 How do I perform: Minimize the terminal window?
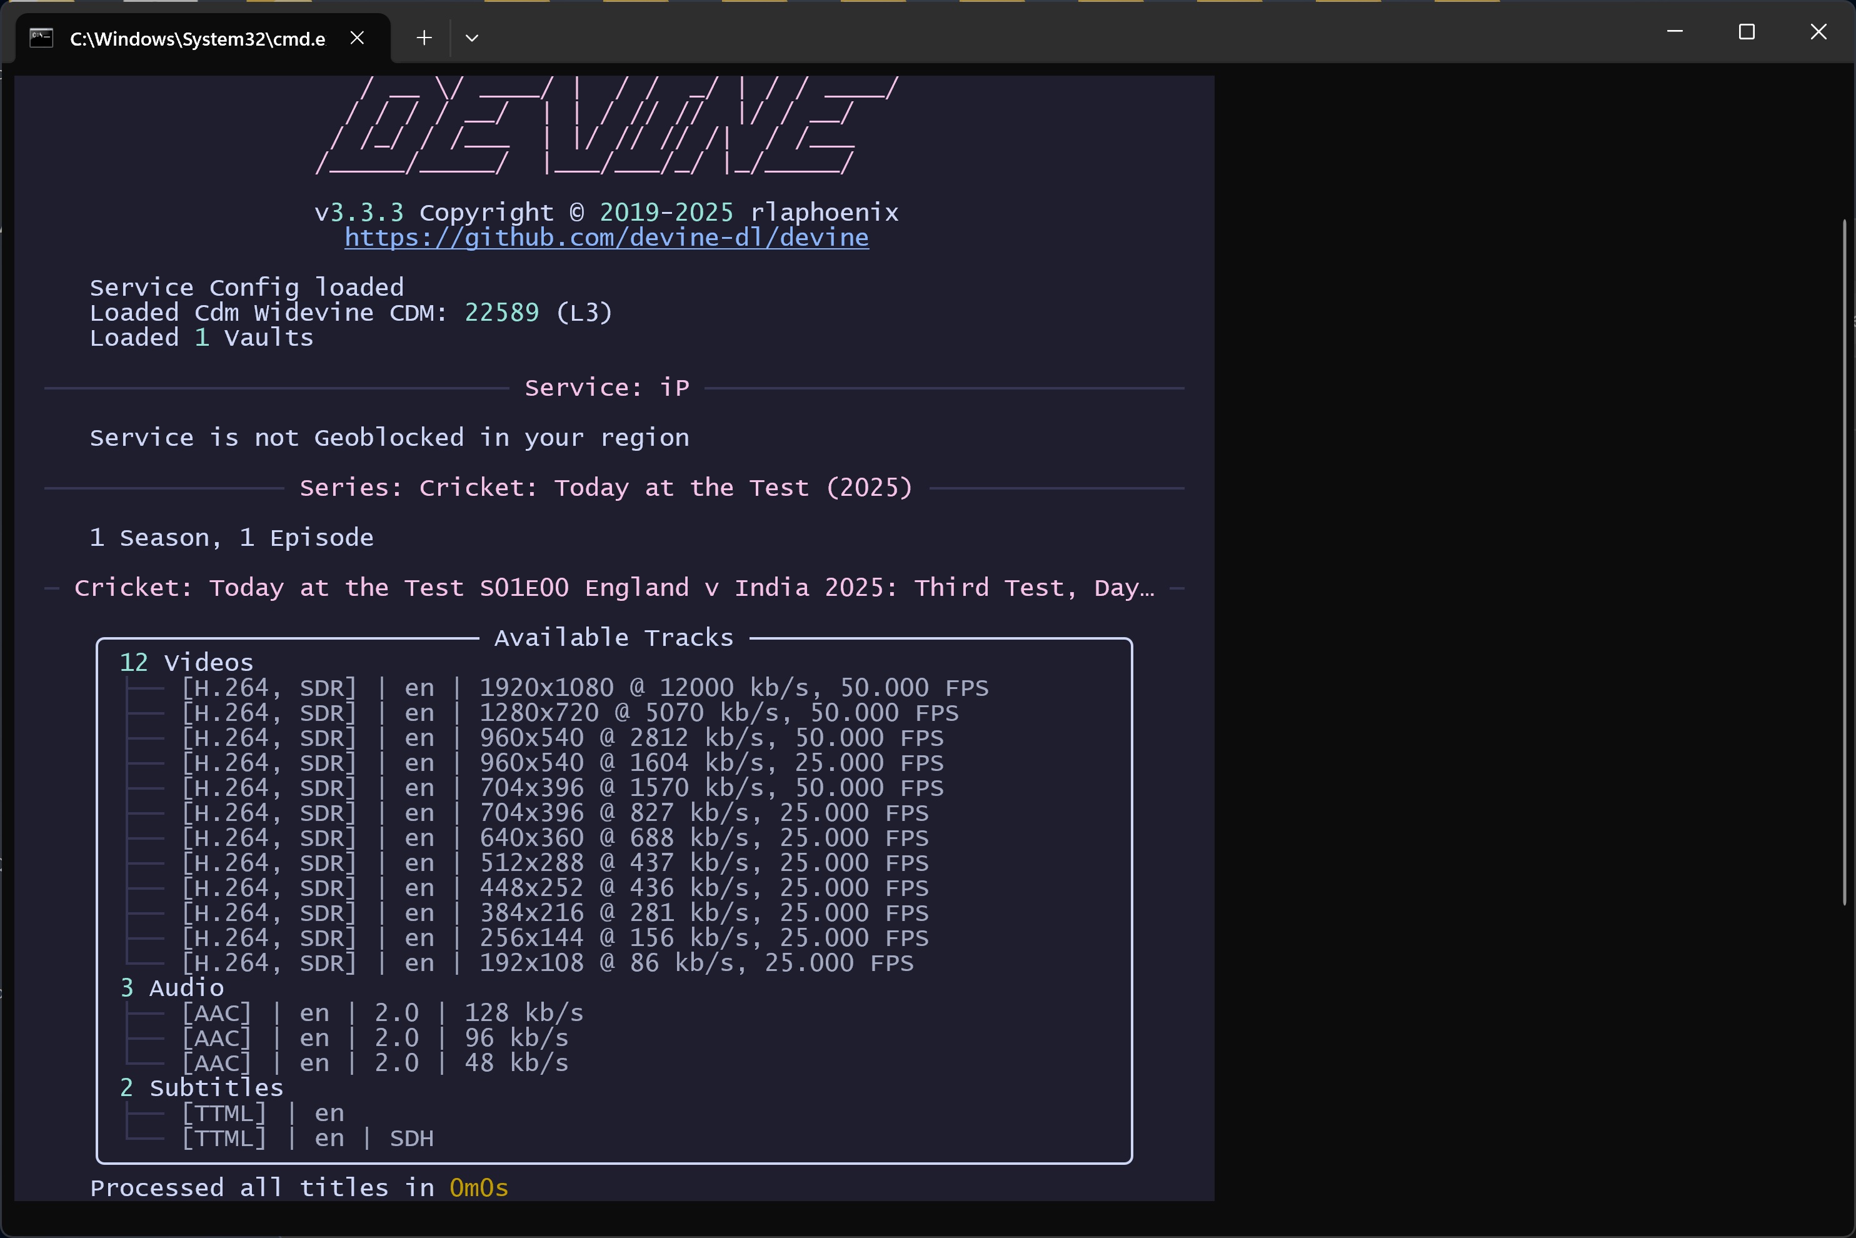pyautogui.click(x=1675, y=32)
